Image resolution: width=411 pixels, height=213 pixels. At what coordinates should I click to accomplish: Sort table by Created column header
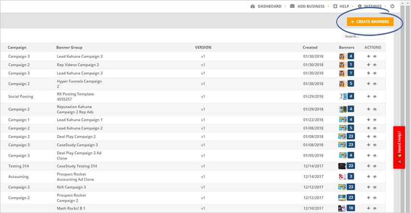click(310, 48)
